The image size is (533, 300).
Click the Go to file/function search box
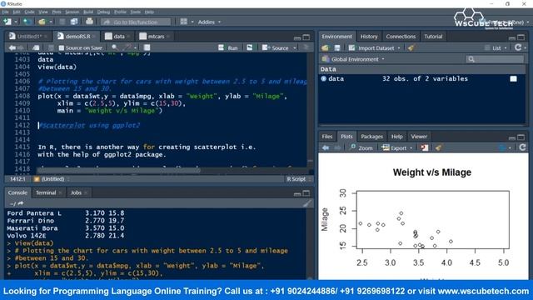(x=136, y=22)
